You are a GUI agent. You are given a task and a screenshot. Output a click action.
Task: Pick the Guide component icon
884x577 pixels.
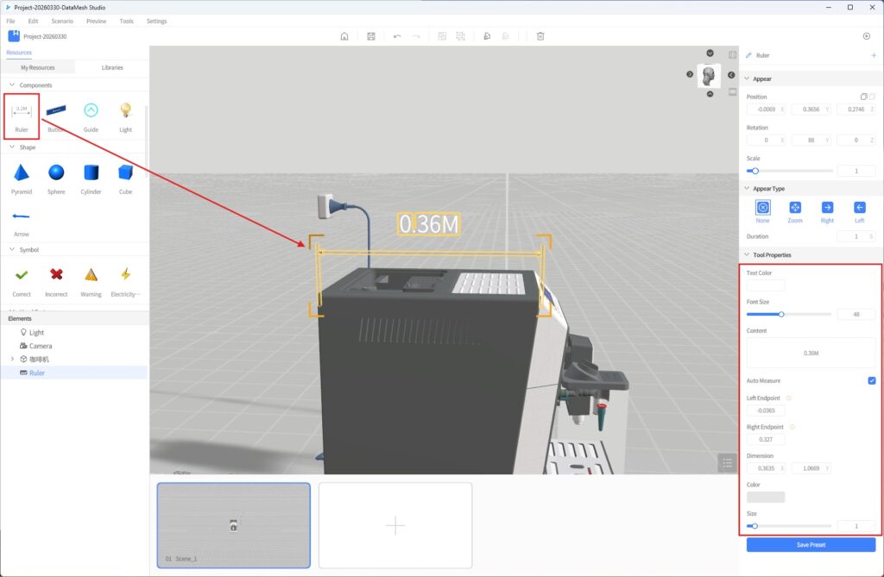tap(91, 111)
